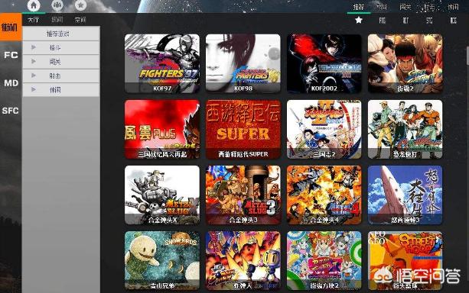Viewport: 469px width, 293px height.
Task: Expand the 射击 category arrow
Action: point(34,76)
